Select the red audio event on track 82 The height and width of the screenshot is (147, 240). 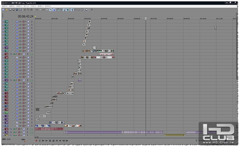(50, 129)
